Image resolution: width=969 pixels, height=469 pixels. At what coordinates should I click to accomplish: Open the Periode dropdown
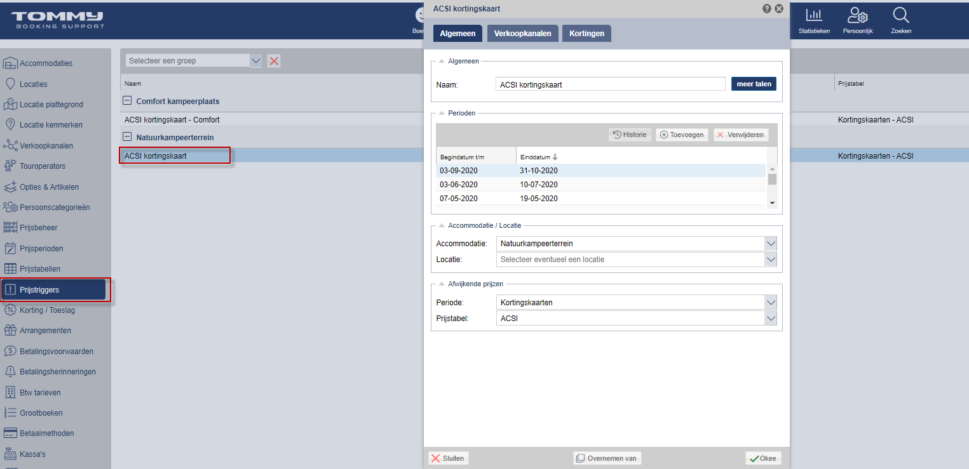[x=771, y=303]
